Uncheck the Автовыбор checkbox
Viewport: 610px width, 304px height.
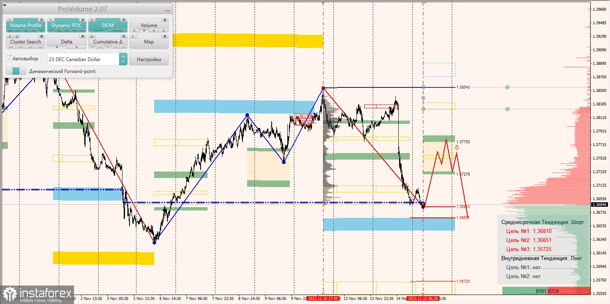(x=9, y=58)
